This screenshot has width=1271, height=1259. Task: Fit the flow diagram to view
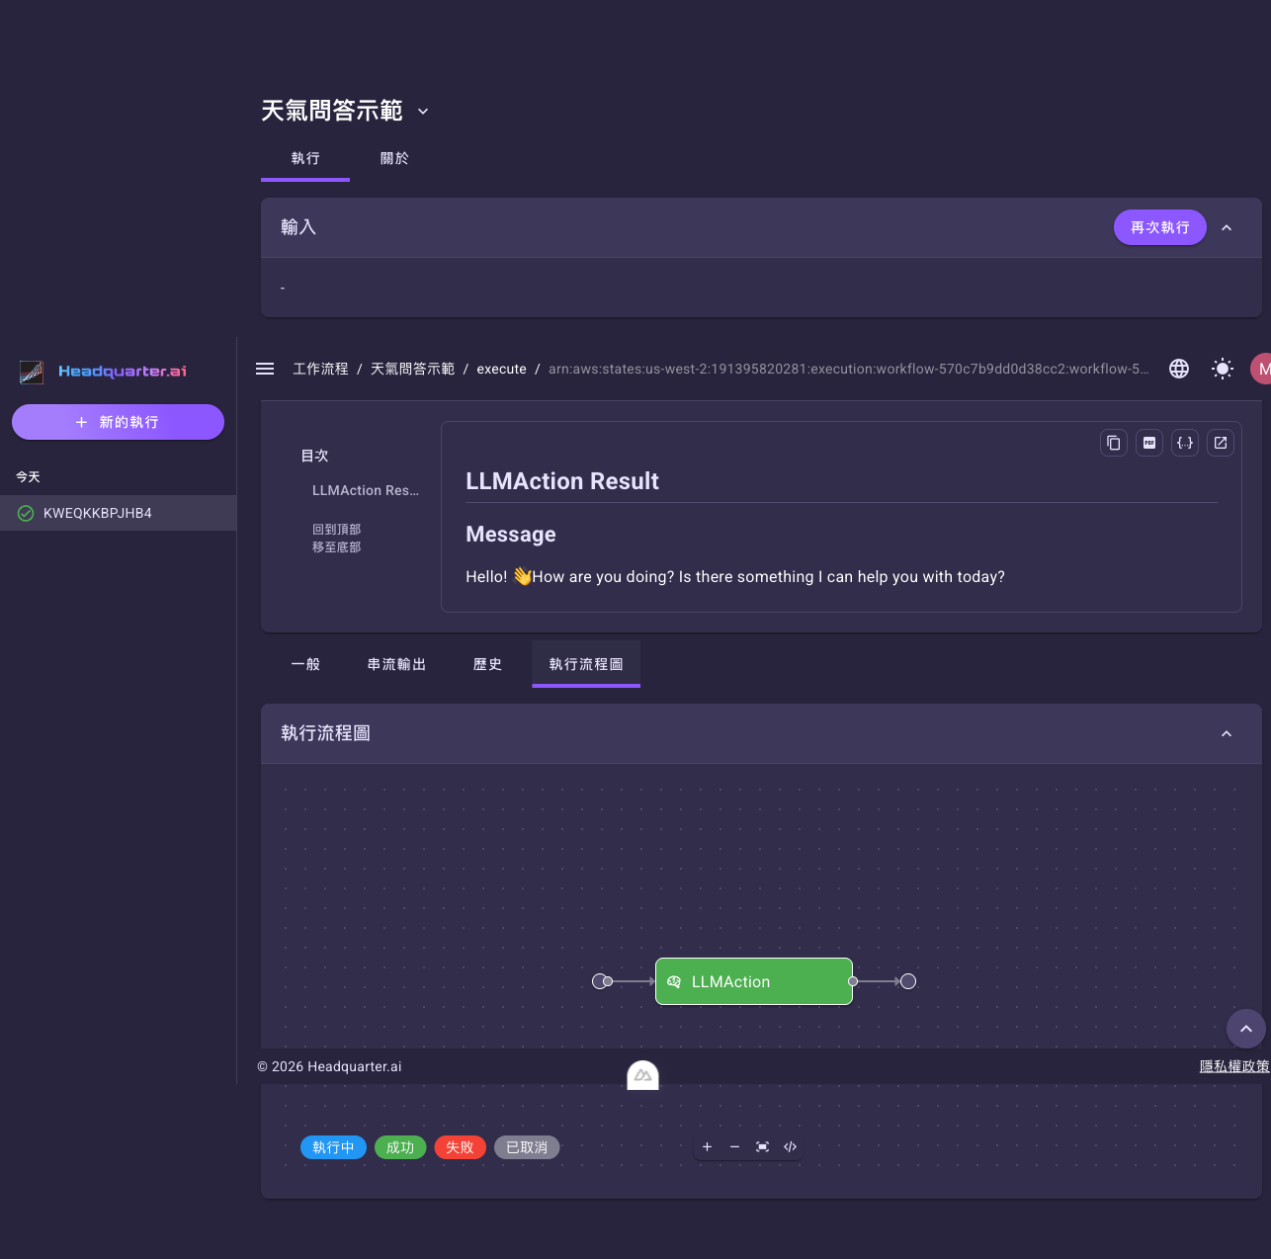click(762, 1146)
